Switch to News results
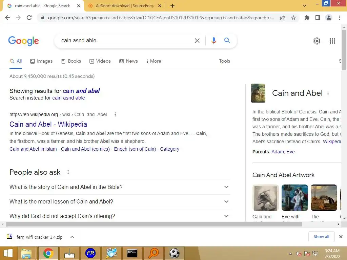This screenshot has height=260, width=347. 128,61
